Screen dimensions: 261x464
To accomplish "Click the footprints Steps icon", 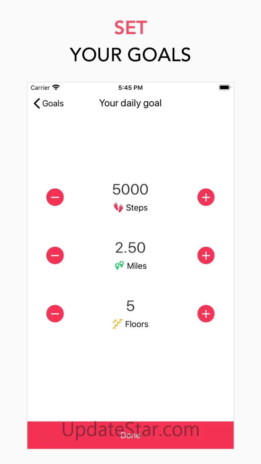I will tap(118, 208).
